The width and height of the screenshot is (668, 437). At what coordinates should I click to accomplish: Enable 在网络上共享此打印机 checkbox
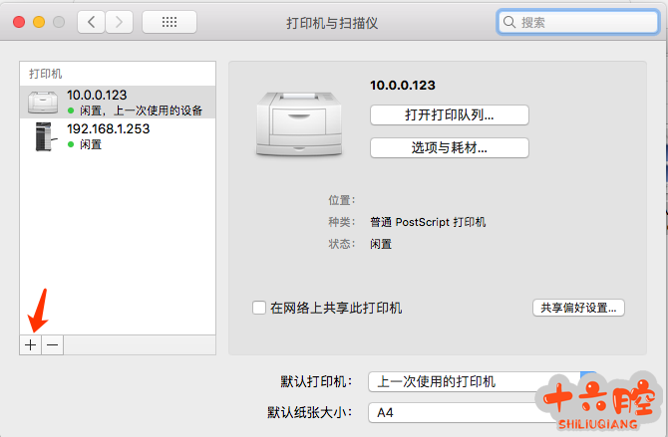tap(259, 308)
